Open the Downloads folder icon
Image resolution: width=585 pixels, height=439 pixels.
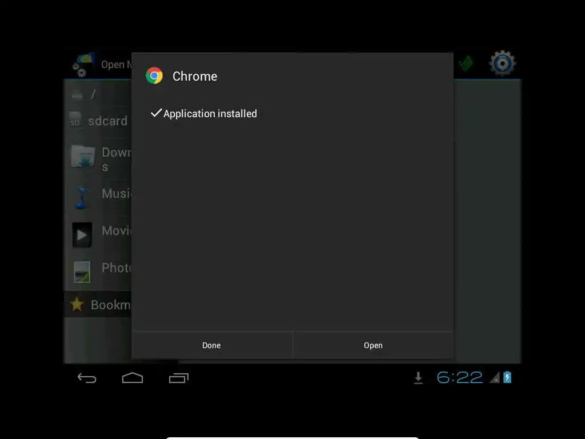[83, 156]
